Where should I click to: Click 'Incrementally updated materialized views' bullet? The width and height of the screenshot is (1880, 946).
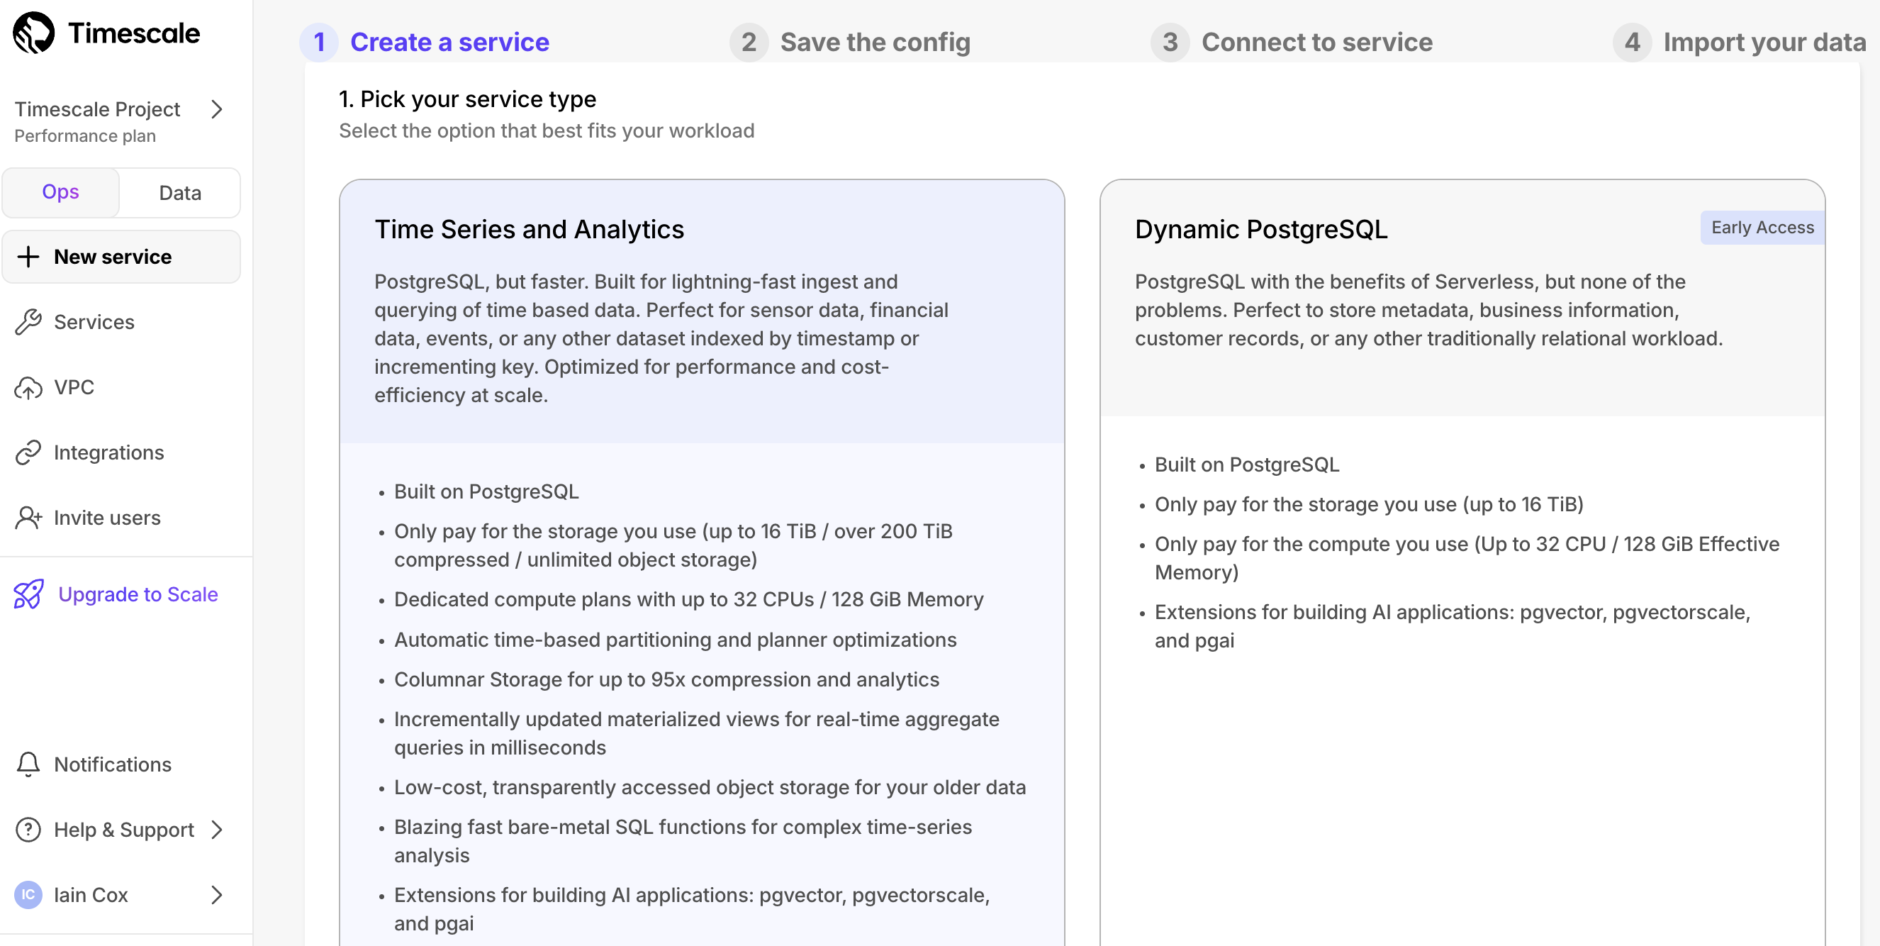696,733
